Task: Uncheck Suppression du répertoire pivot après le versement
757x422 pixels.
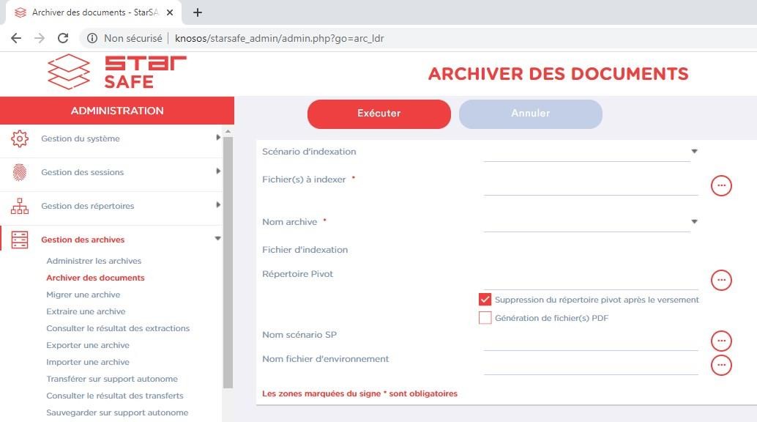Action: point(485,300)
